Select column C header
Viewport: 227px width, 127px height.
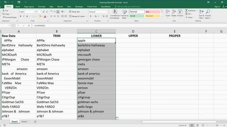[96, 31]
